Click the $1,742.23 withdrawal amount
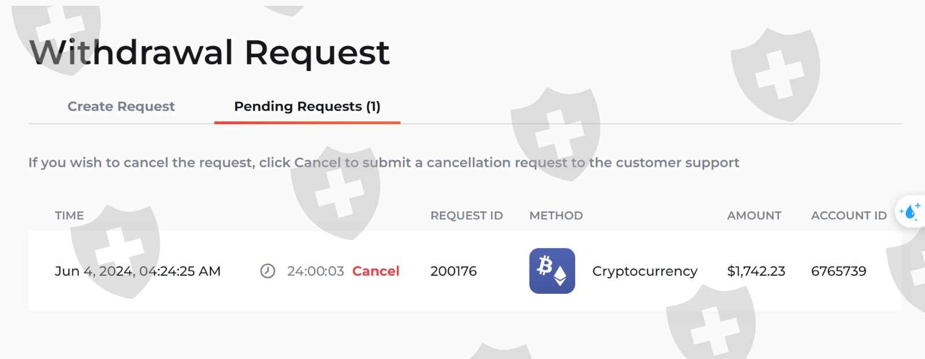 tap(756, 271)
